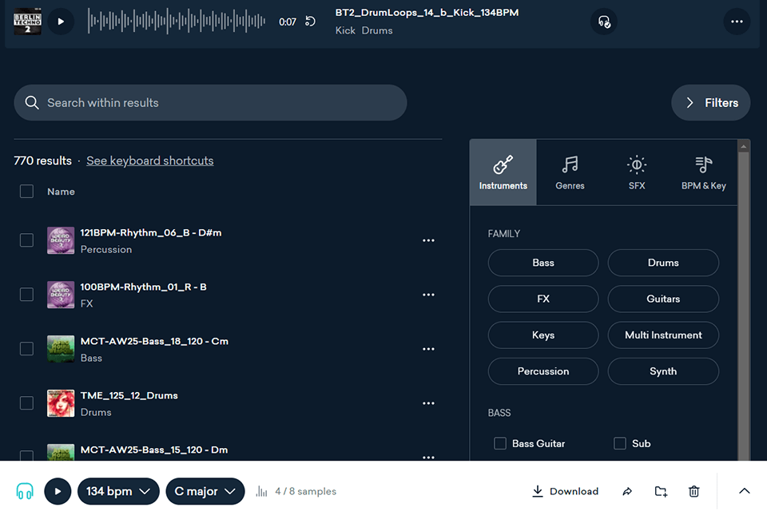Filter by Guitars family
Image resolution: width=767 pixels, height=511 pixels.
point(663,299)
